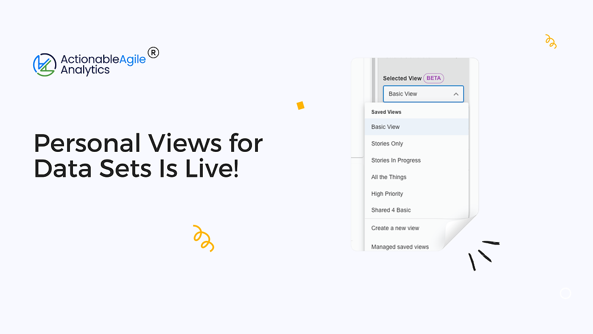The image size is (593, 334).
Task: Click Create a new view
Action: (395, 228)
